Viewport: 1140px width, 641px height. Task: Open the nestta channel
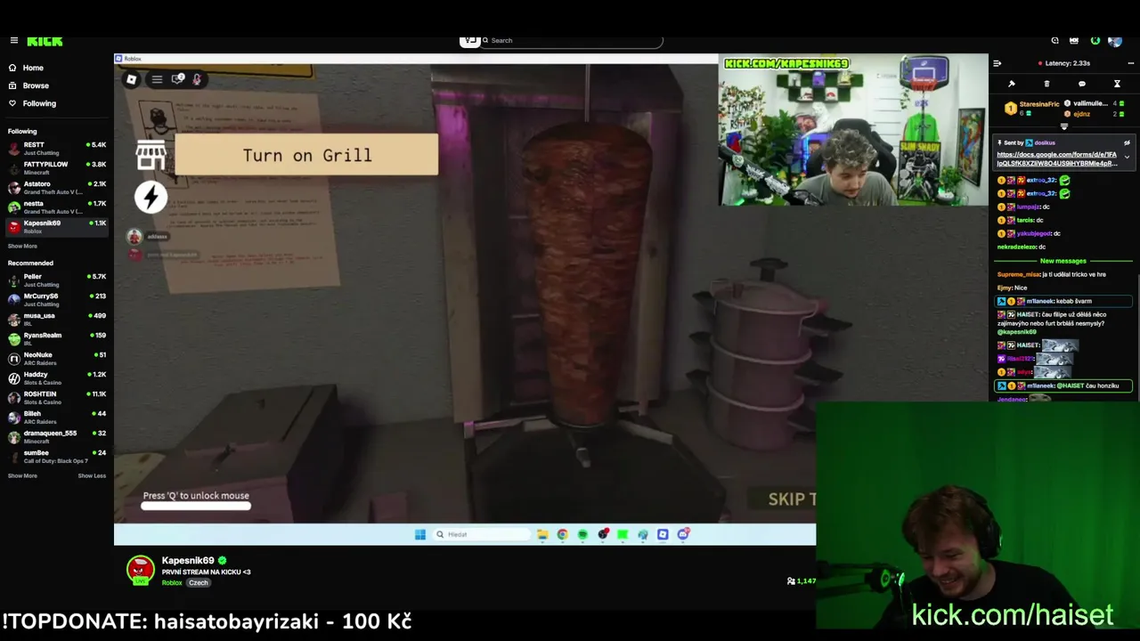point(55,207)
